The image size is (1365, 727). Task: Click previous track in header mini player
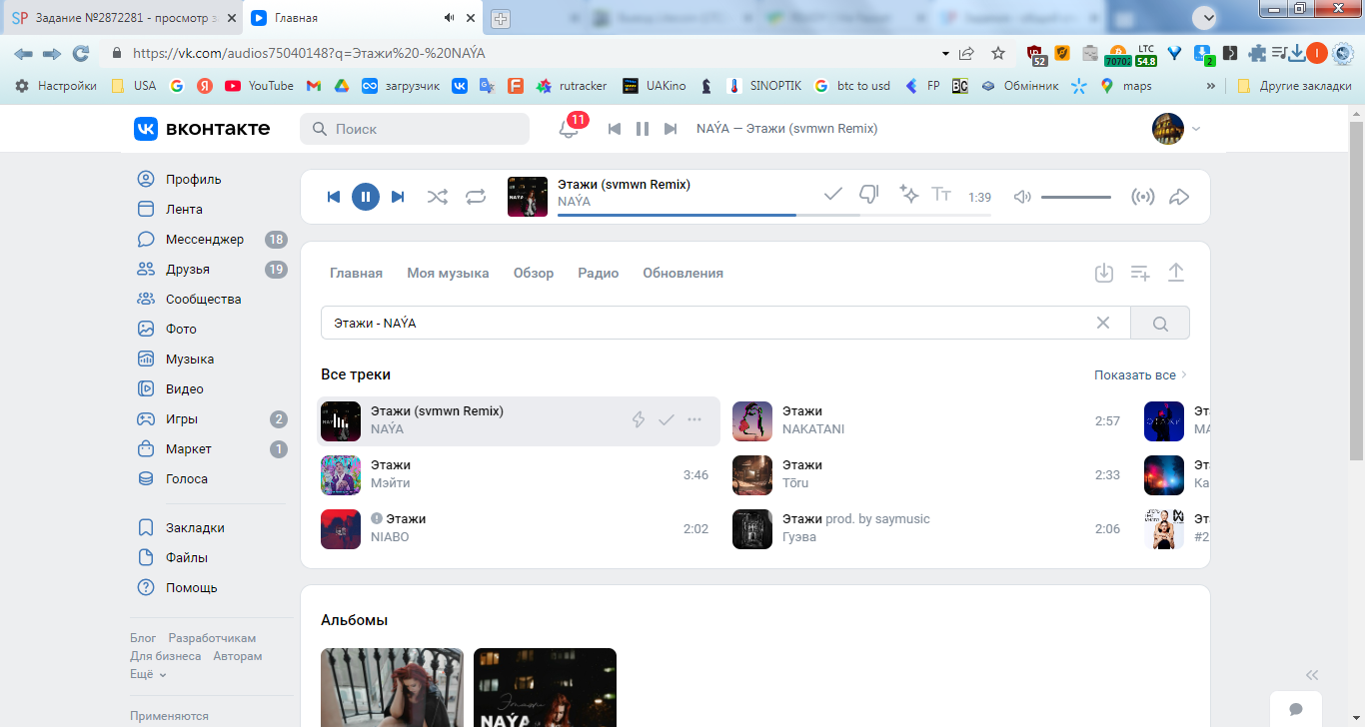(615, 129)
